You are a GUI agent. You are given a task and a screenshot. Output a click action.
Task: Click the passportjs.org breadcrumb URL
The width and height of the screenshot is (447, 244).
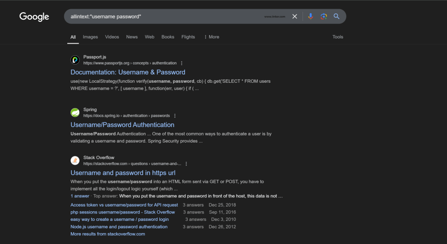(130, 63)
